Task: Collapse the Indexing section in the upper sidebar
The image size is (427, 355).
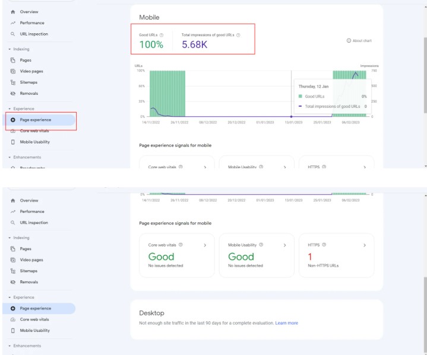Action: click(x=10, y=49)
